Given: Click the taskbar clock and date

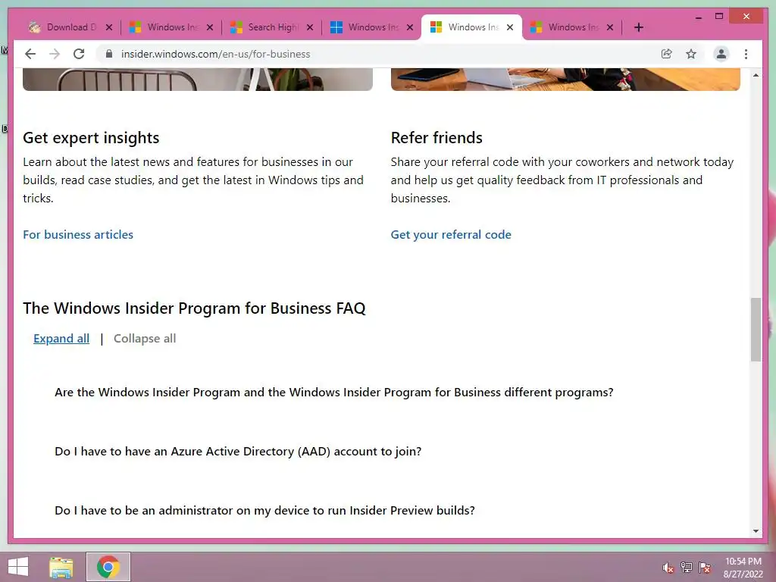Looking at the screenshot, I should (x=743, y=568).
